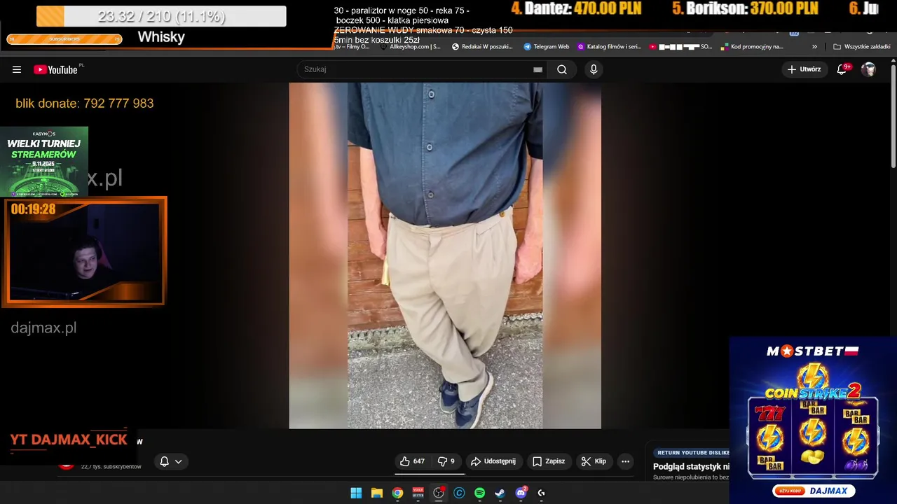
Task: Open Steam from the taskbar
Action: tap(500, 493)
